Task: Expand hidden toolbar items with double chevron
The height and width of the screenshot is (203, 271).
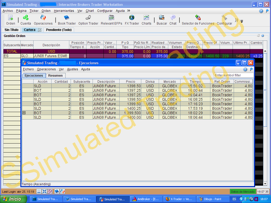Action: point(236,20)
